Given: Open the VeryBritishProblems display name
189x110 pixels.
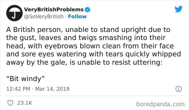Looking at the screenshot, I should 54,10.
